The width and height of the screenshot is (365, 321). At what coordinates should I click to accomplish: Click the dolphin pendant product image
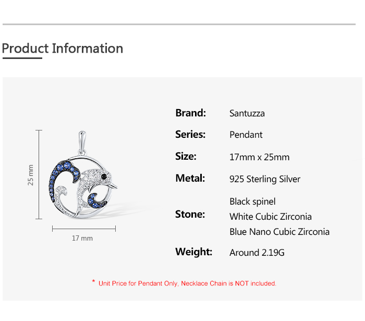click(83, 177)
